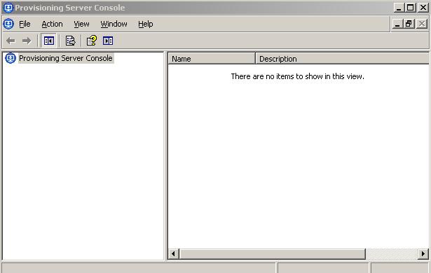This screenshot has width=431, height=273.
Task: Open the Action menu
Action: 53,24
